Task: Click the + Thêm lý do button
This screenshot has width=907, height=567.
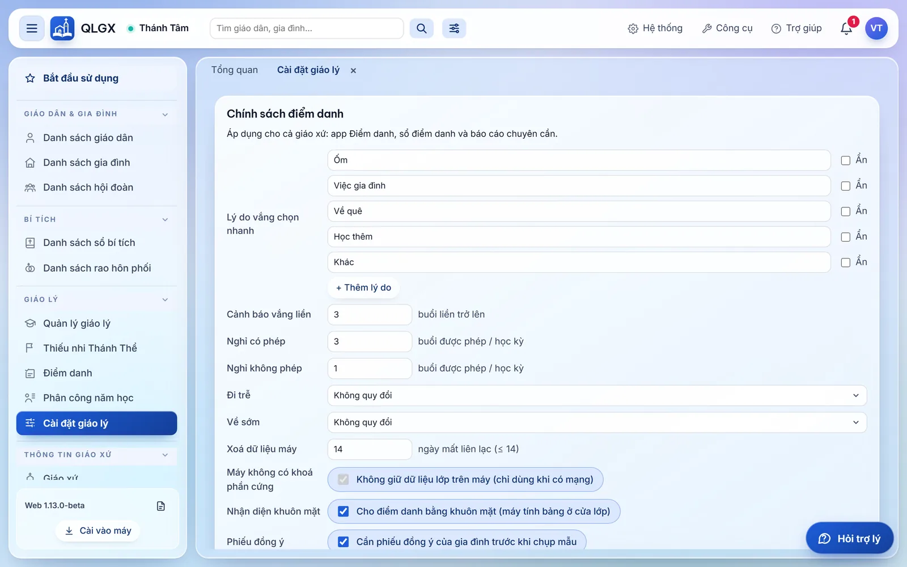Action: [363, 287]
